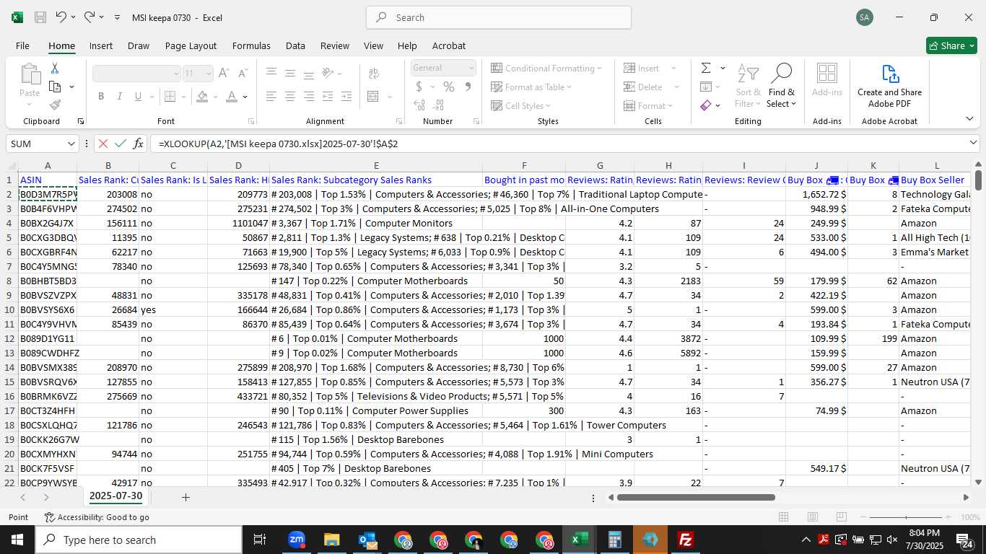986x554 pixels.
Task: Add a new sheet with plus button
Action: (x=186, y=497)
